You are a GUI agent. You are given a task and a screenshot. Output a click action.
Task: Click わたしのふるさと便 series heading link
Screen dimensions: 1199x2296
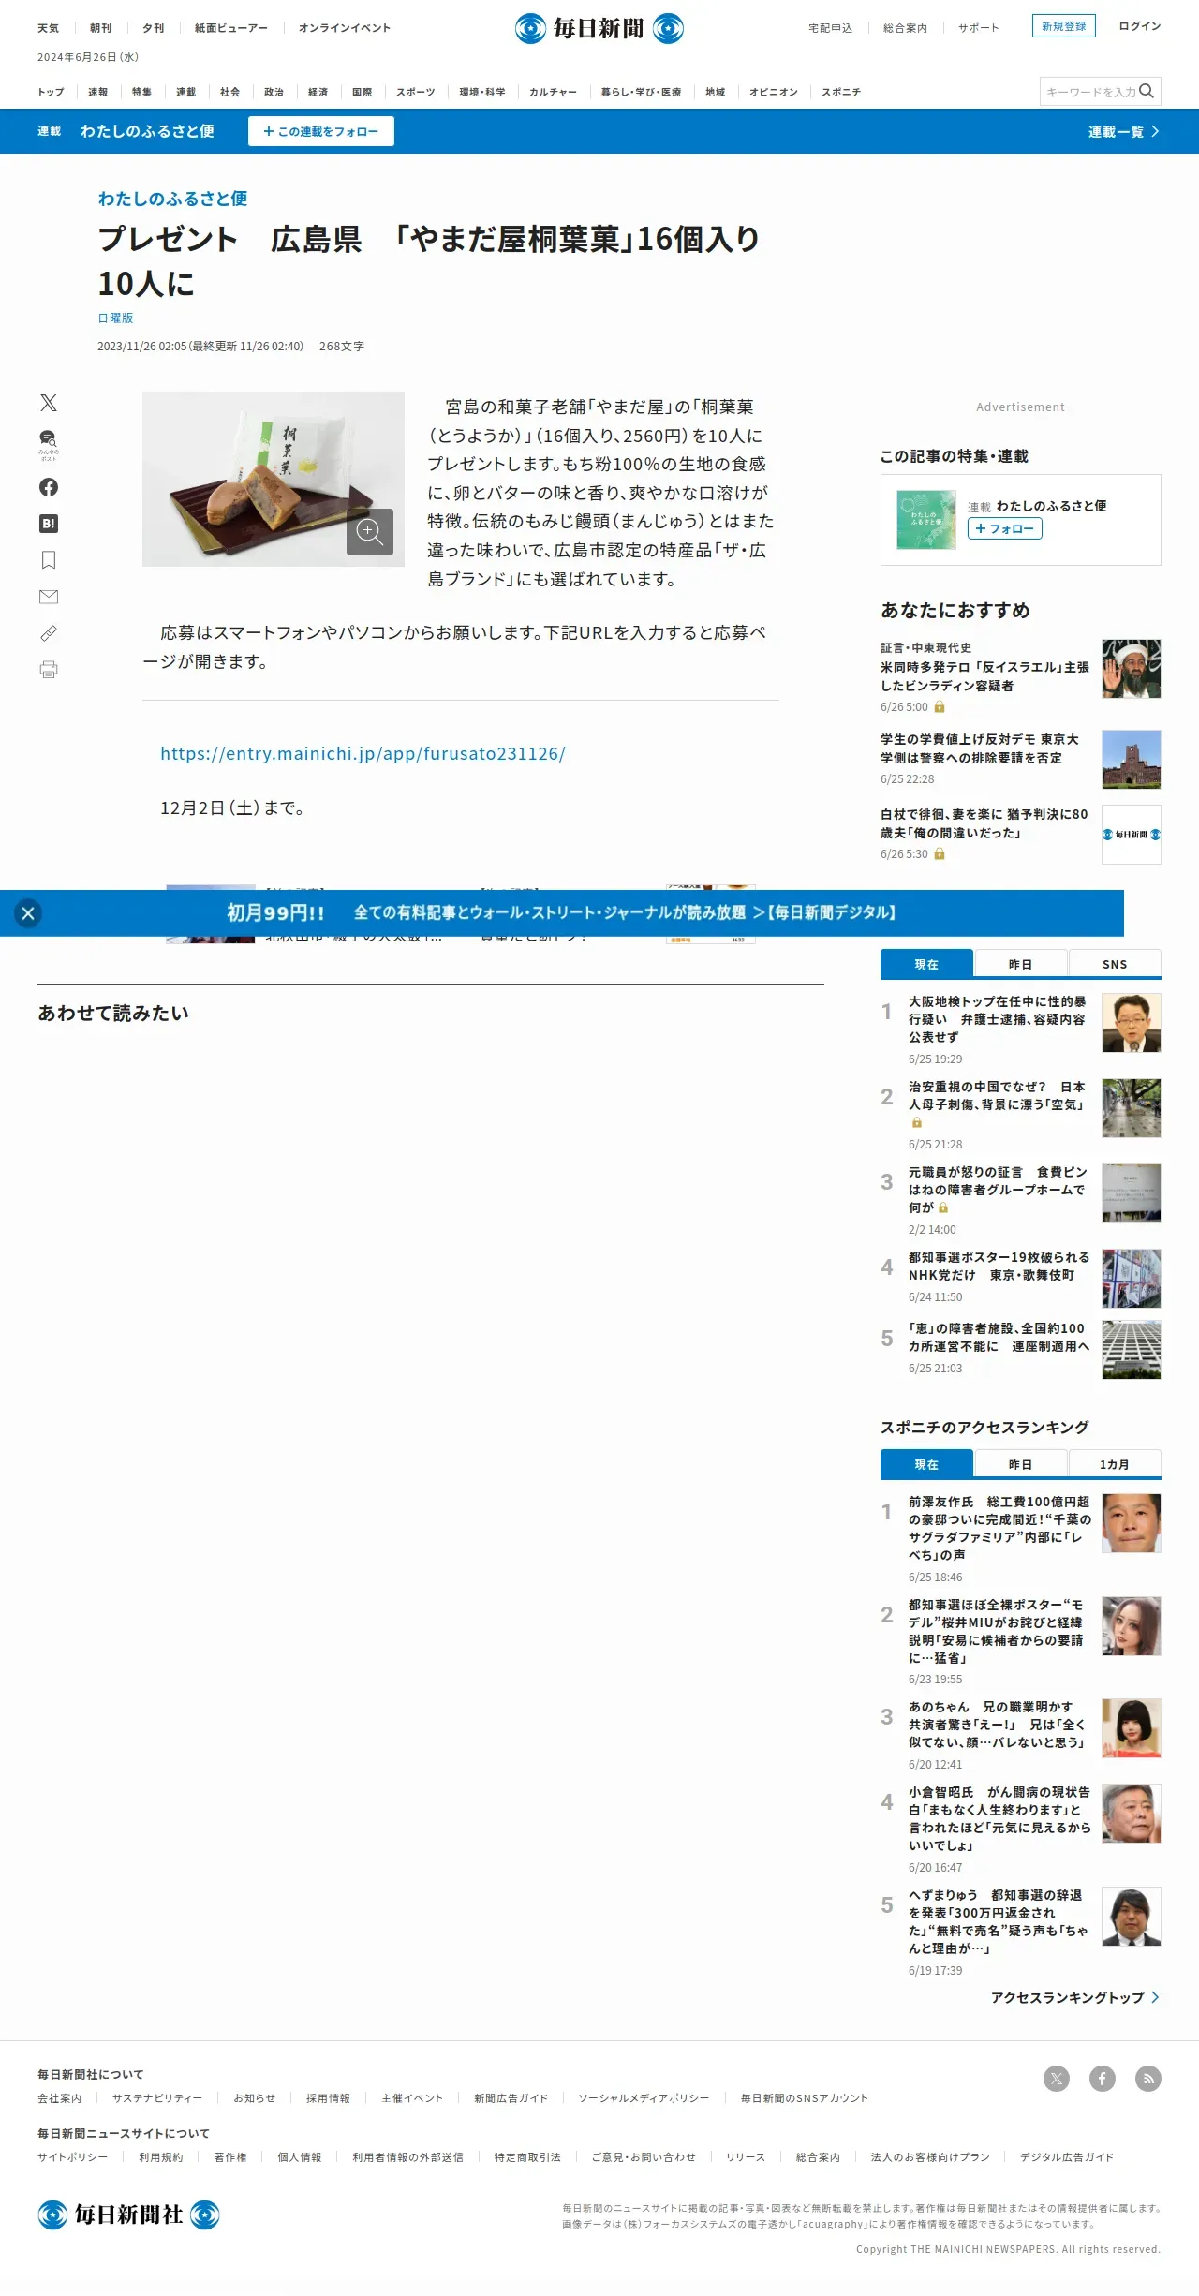click(172, 199)
